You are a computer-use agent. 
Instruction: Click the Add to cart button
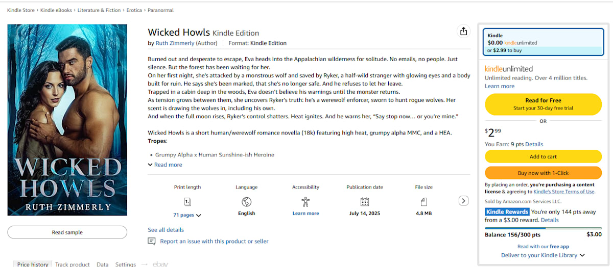(x=543, y=156)
